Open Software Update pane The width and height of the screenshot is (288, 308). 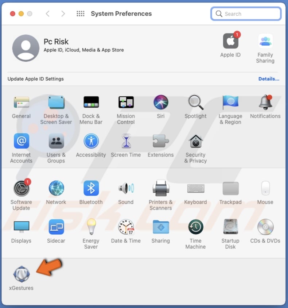[x=21, y=189]
